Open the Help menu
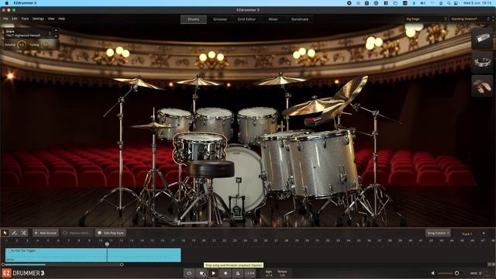 62,19
